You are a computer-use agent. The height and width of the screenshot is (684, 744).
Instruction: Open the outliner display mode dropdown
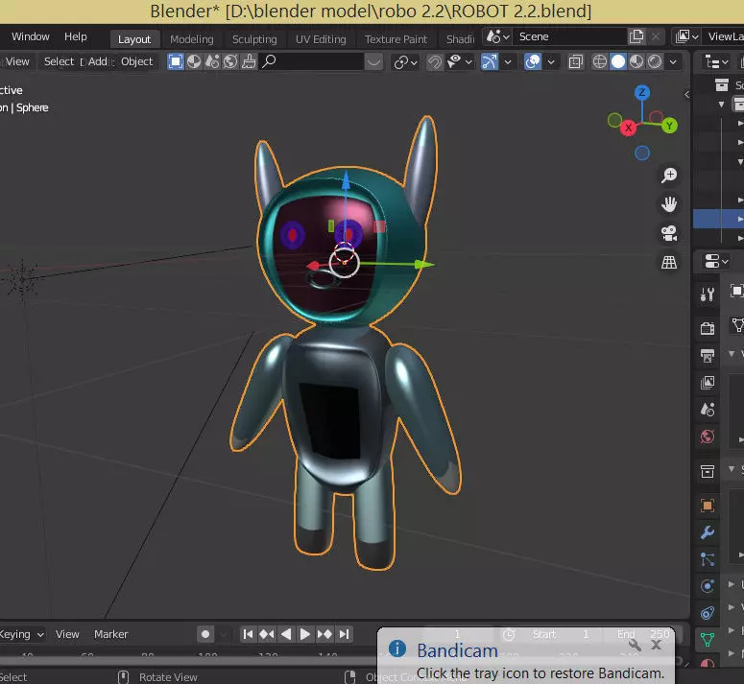pos(716,61)
